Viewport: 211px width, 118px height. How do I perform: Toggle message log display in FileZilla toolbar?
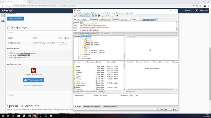(x=80, y=16)
